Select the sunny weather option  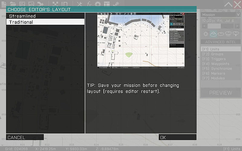tap(206, 34)
